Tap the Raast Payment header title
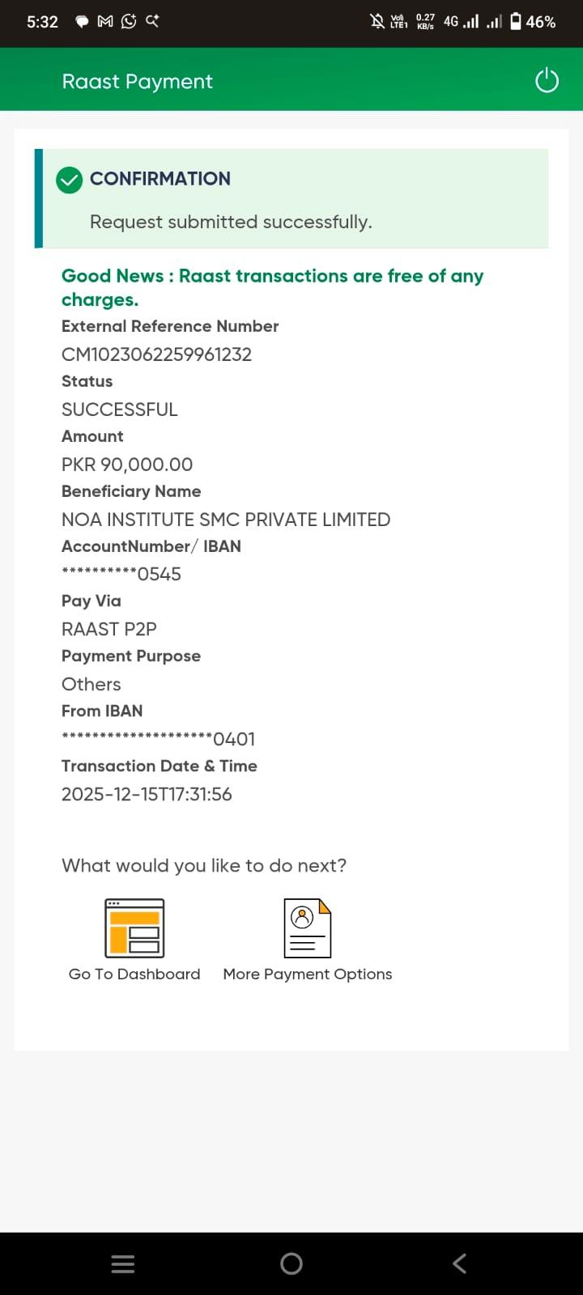This screenshot has height=1295, width=583. point(137,82)
